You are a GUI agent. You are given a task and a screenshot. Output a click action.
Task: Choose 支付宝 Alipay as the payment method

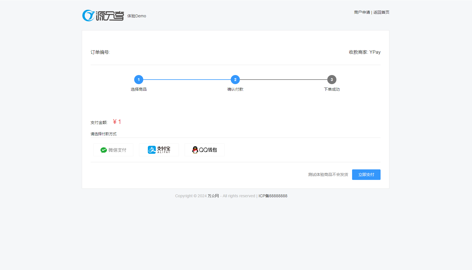159,150
